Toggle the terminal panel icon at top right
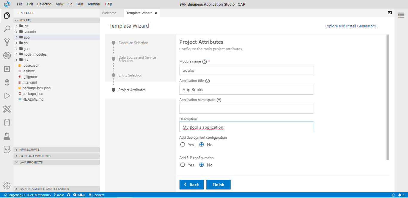 click(390, 13)
